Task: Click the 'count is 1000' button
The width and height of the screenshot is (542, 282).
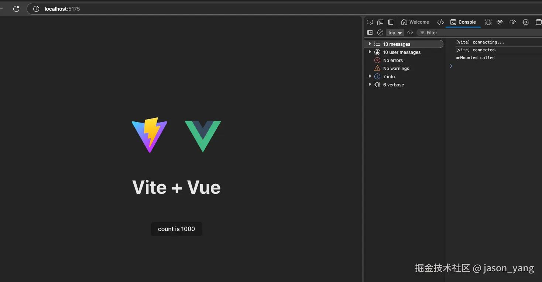Action: [x=176, y=229]
